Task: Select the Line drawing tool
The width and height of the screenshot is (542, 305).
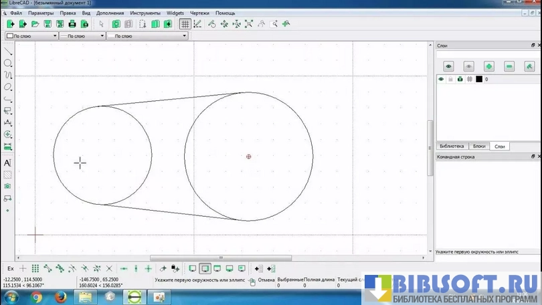Action: 8,52
